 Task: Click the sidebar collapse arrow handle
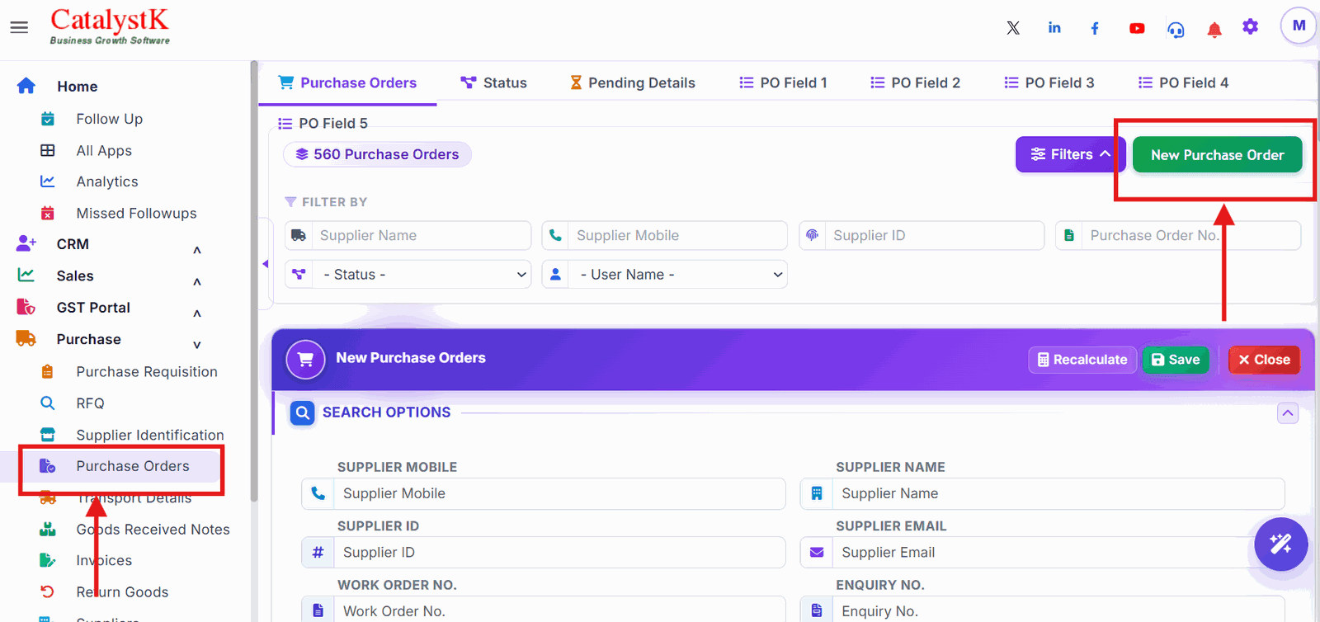265,264
